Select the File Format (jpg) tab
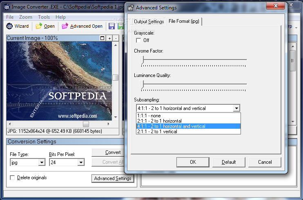 coord(184,21)
